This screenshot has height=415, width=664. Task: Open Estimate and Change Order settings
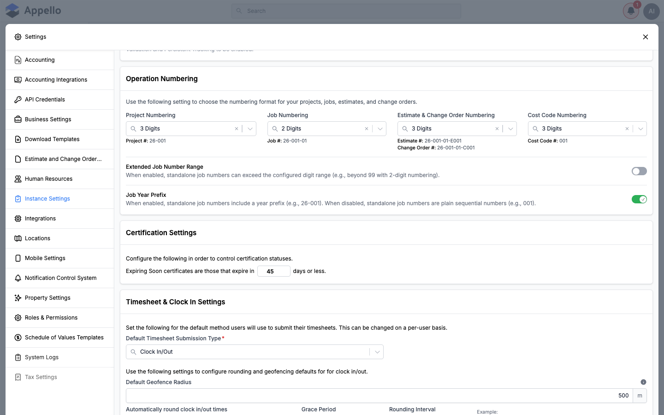coord(60,159)
